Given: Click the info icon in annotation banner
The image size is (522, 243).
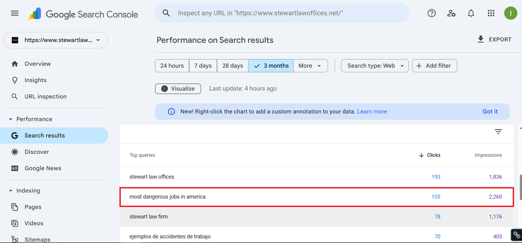Looking at the screenshot, I should tap(171, 112).
